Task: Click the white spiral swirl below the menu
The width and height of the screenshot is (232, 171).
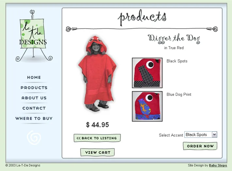Action: click(x=34, y=137)
